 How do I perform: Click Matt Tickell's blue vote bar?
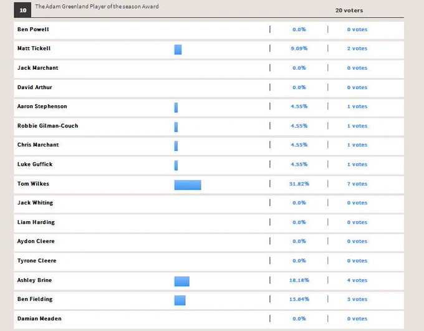pyautogui.click(x=178, y=49)
